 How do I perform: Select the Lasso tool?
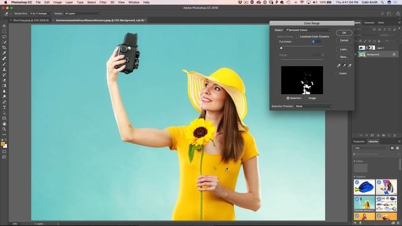[x=4, y=36]
